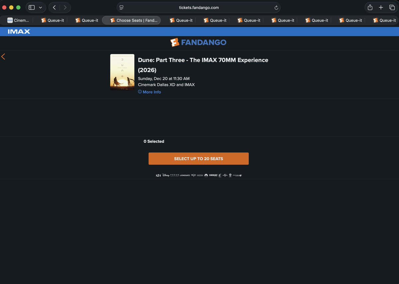Viewport: 399px width, 284px height.
Task: Click the Focus Features logo
Action: pyautogui.click(x=175, y=175)
